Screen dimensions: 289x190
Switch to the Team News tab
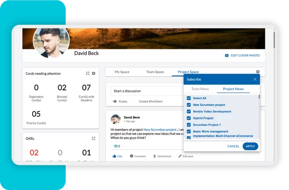200,89
